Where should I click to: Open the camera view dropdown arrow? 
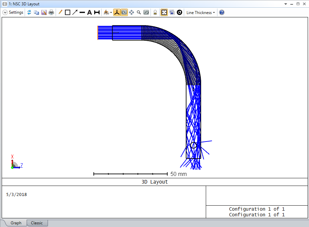(x=111, y=13)
